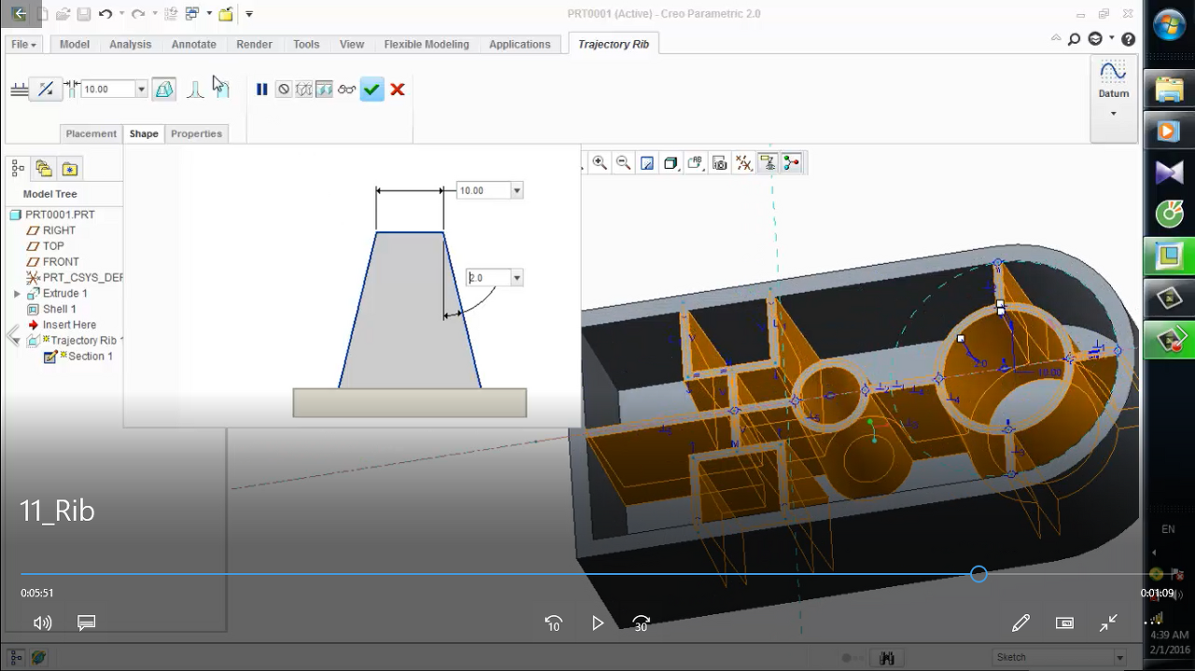The image size is (1195, 671).
Task: Click the command search magnifier in the ribbon corner
Action: (x=1075, y=39)
